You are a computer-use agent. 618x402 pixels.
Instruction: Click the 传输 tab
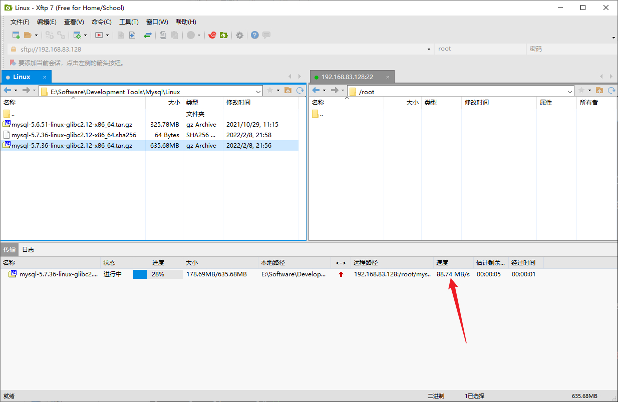coord(9,249)
